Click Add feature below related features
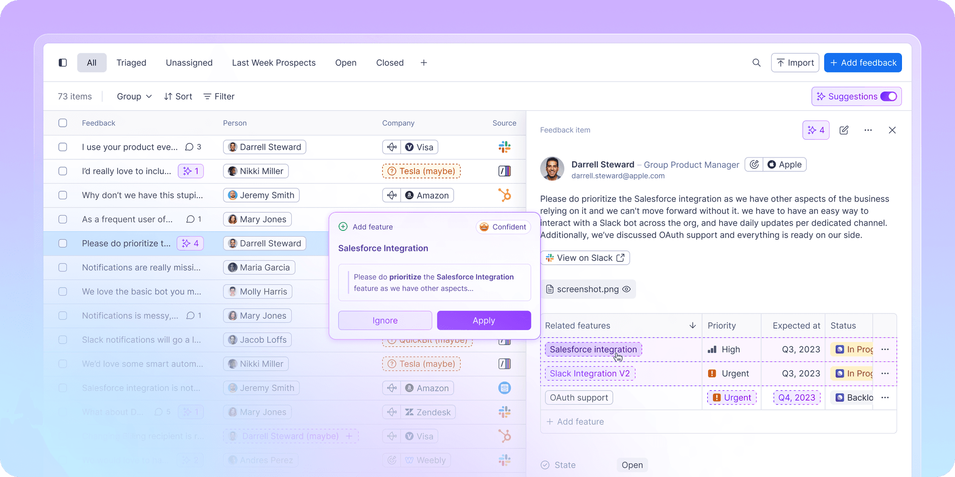Image resolution: width=955 pixels, height=477 pixels. click(x=575, y=422)
